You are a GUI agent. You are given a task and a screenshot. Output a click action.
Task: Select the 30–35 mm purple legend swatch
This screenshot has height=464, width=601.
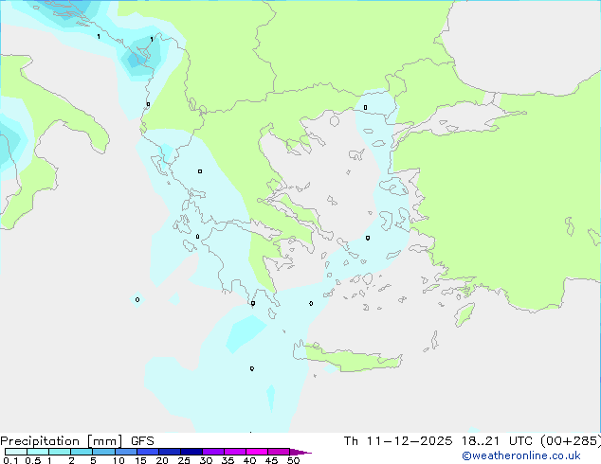[212, 452]
